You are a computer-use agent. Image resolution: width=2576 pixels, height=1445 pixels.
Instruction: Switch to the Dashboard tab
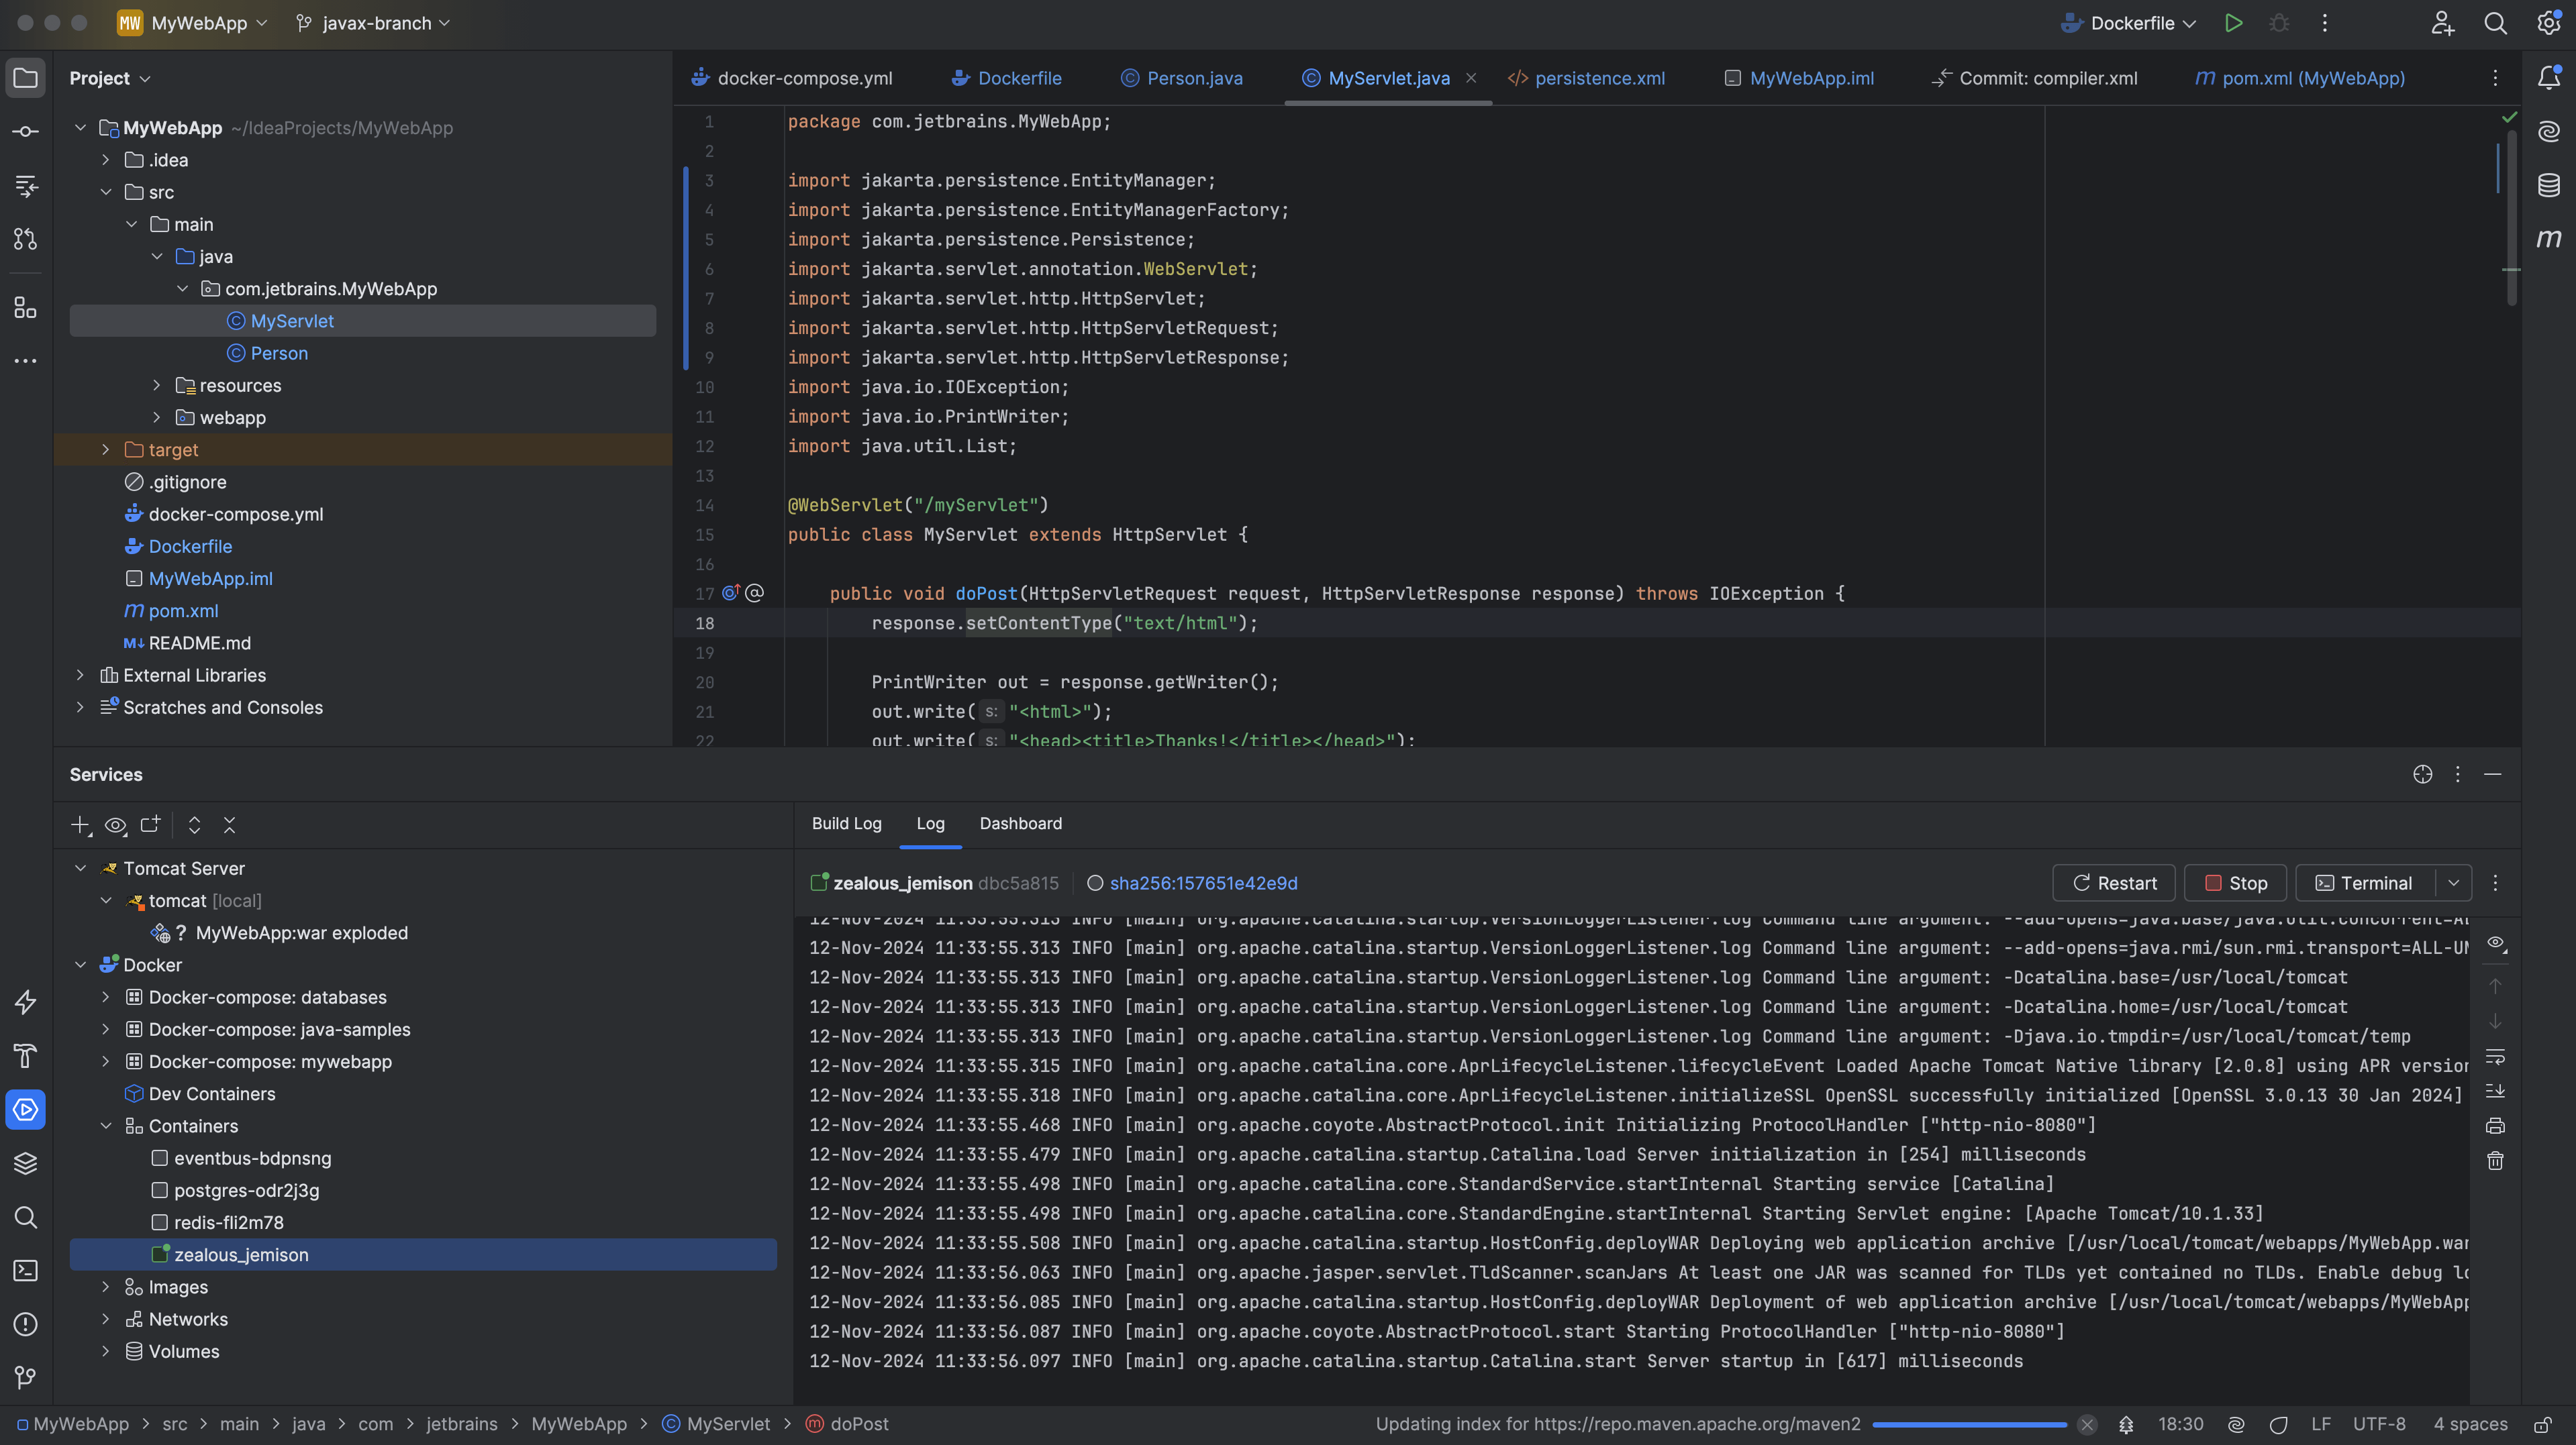(1021, 823)
